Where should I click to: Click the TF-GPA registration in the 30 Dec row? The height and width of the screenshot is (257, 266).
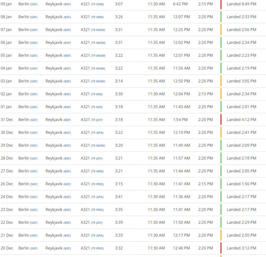point(97,133)
